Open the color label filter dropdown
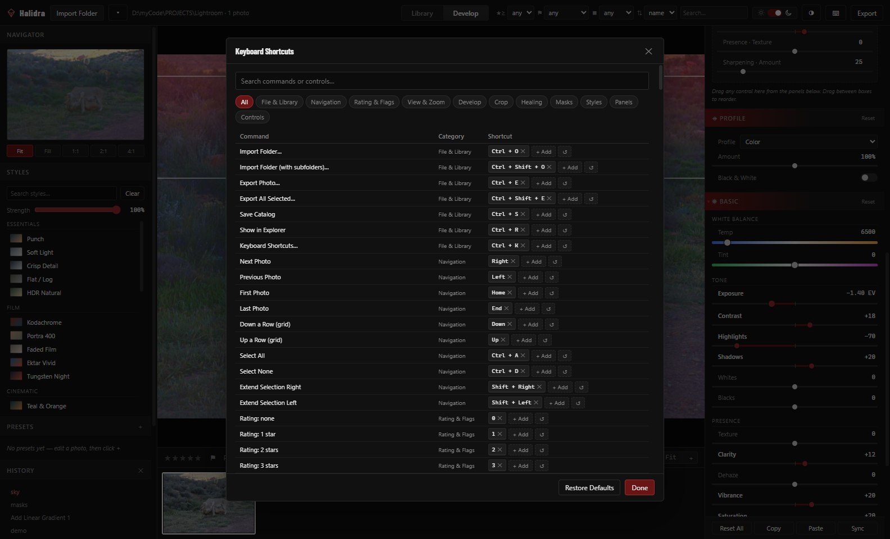This screenshot has height=539, width=890. tap(616, 13)
